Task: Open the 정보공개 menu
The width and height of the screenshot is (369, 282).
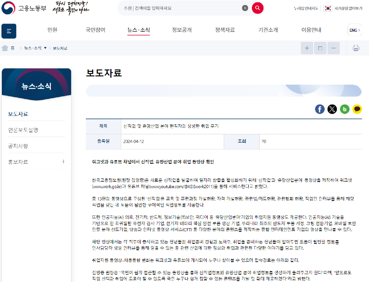Action: [182, 30]
